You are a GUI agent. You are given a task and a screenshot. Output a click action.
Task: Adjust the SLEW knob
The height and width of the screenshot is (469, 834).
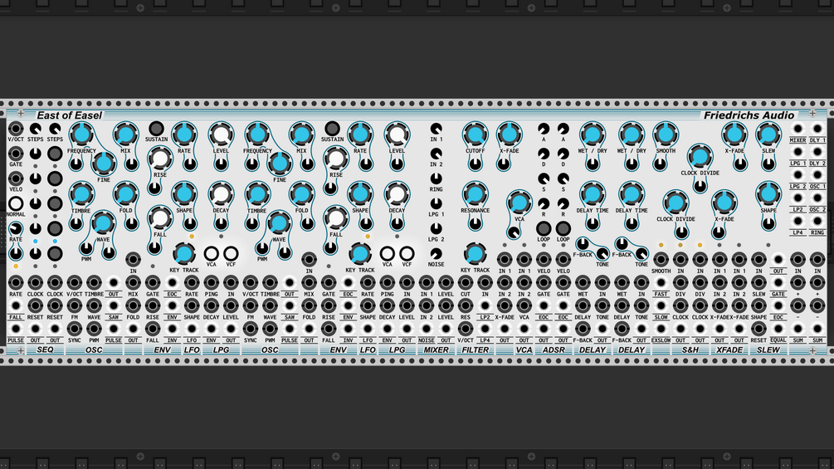tap(768, 134)
